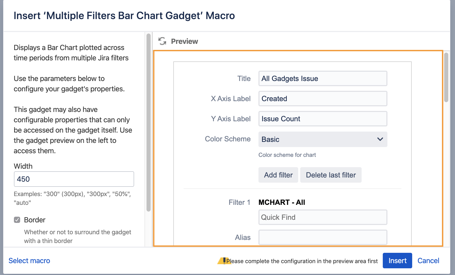Click the MCHART - All filter label
This screenshot has width=455, height=275.
click(x=282, y=202)
